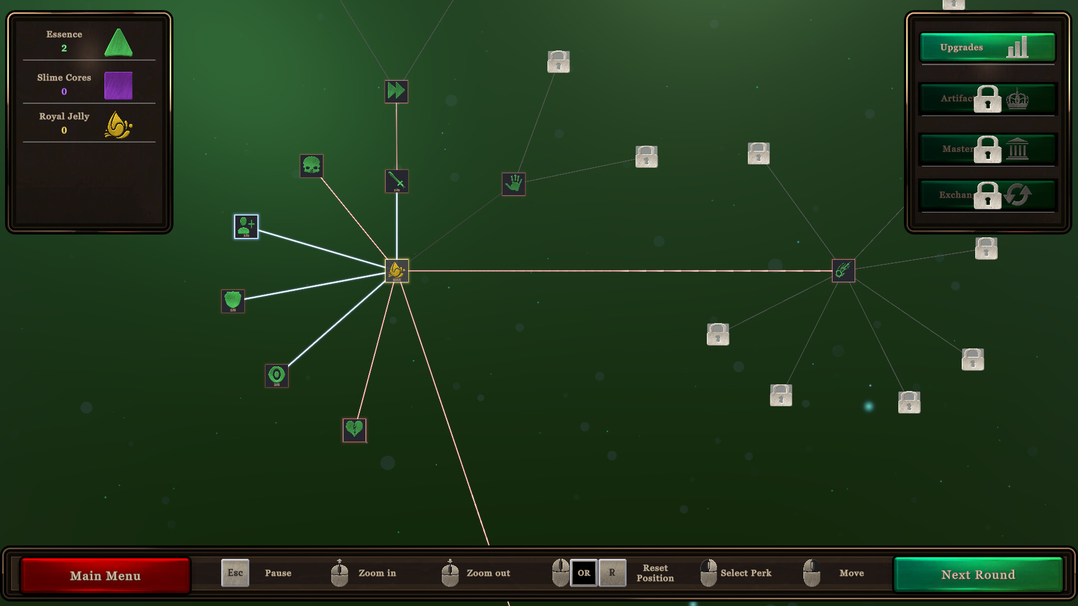Select the add-unit person plus perk
Viewport: 1078px width, 606px height.
246,226
